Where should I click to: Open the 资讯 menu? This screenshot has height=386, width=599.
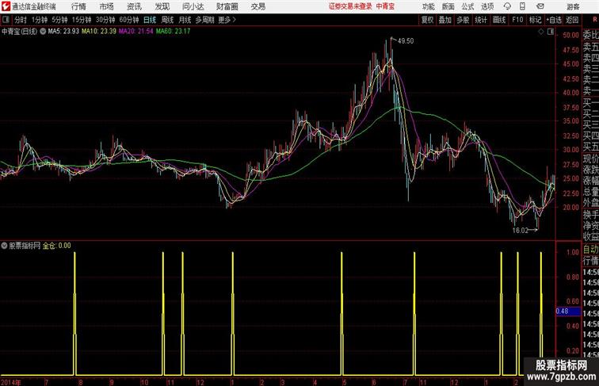click(134, 6)
